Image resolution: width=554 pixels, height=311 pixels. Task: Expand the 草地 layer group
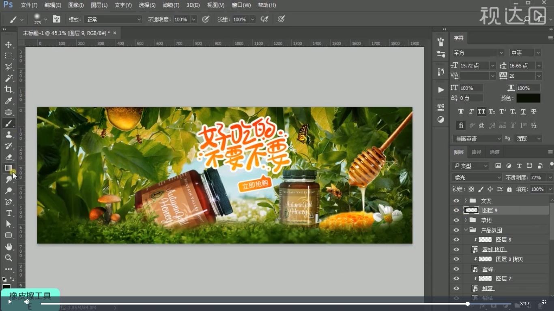(x=465, y=220)
